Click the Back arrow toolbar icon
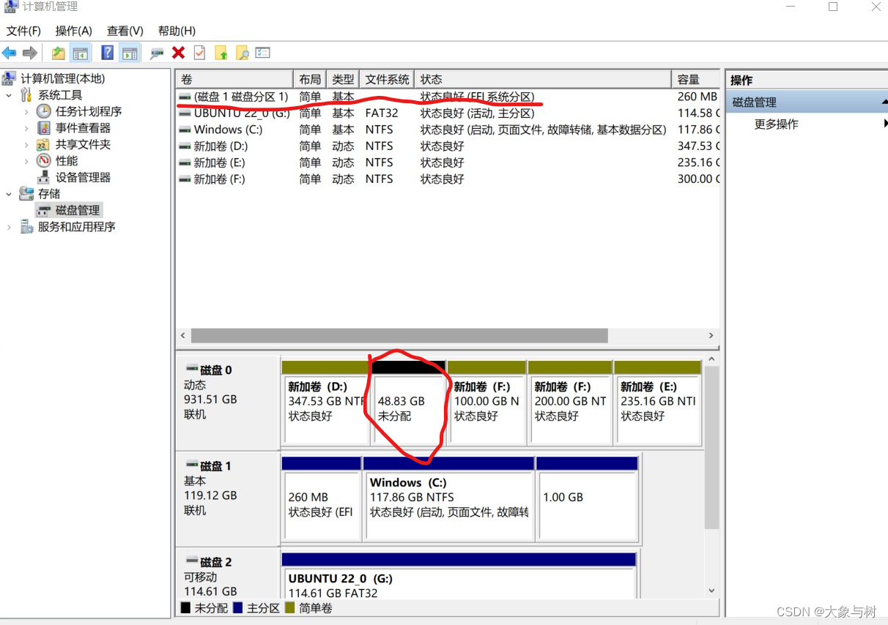This screenshot has height=625, width=888. click(9, 53)
